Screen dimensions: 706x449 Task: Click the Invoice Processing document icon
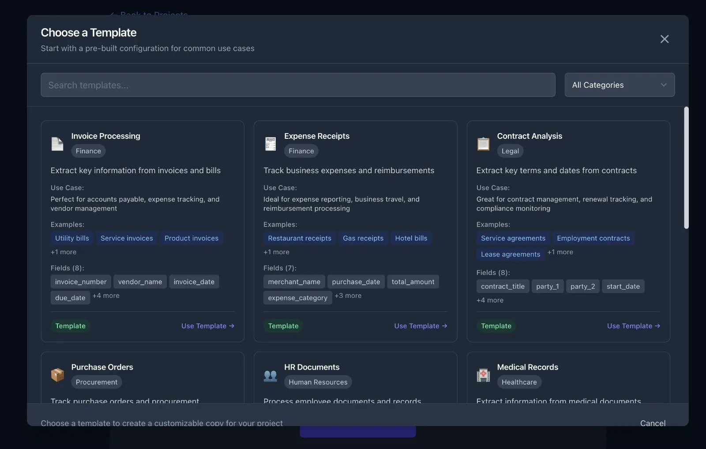coord(57,144)
